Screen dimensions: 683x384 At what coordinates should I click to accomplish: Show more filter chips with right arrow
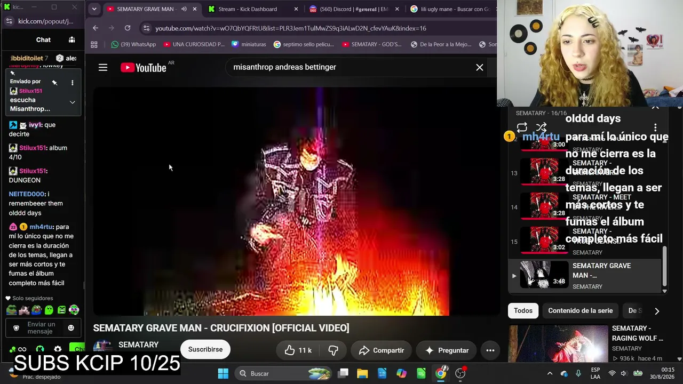pos(657,311)
